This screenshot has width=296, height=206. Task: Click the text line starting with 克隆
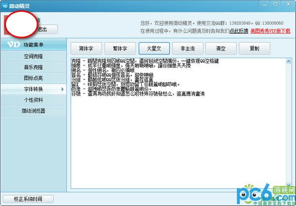coord(145,61)
